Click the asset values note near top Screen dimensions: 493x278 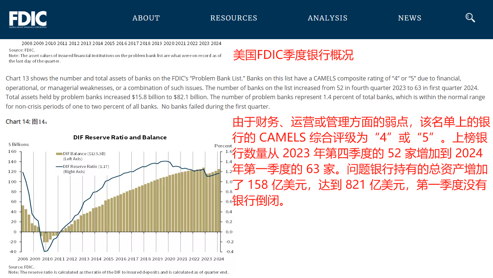tap(115, 59)
